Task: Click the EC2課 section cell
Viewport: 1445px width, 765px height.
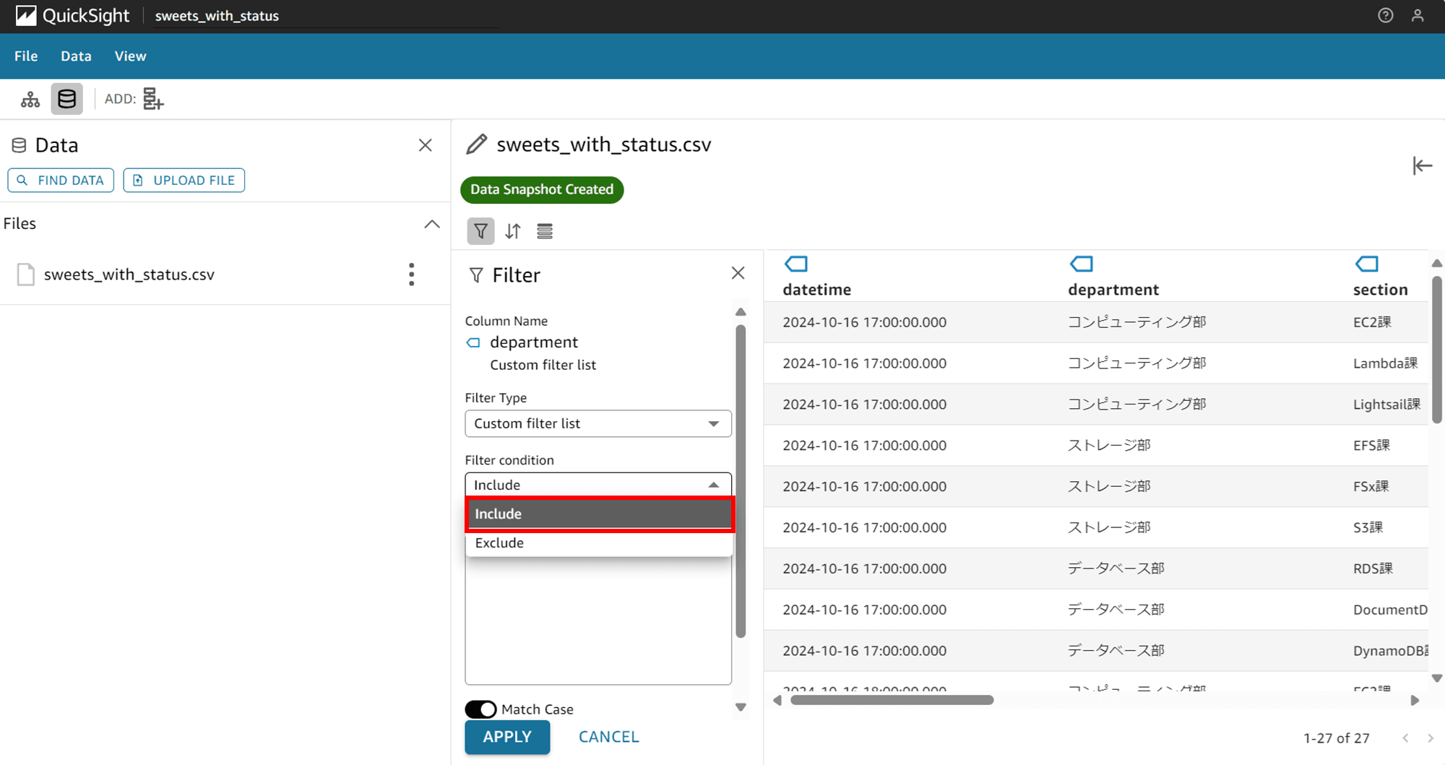Action: 1372,322
